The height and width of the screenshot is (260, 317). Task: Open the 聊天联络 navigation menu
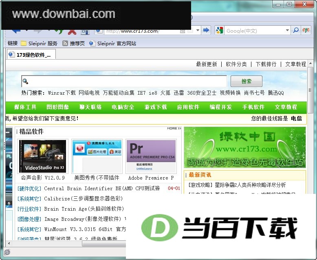point(90,107)
